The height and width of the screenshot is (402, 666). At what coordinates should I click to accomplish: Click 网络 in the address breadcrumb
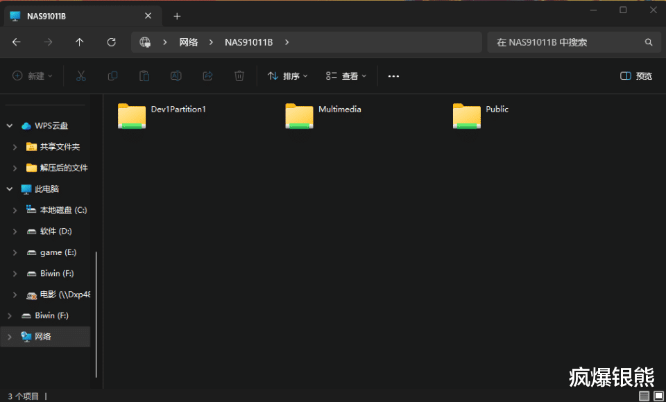point(189,42)
